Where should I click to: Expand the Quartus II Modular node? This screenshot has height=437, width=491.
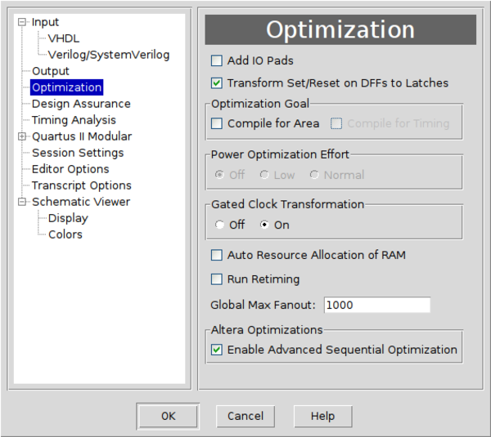(23, 136)
